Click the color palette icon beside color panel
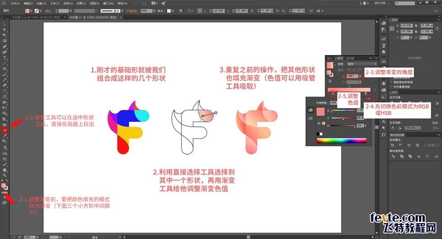Viewport: 442px width, 239px height. [310, 110]
